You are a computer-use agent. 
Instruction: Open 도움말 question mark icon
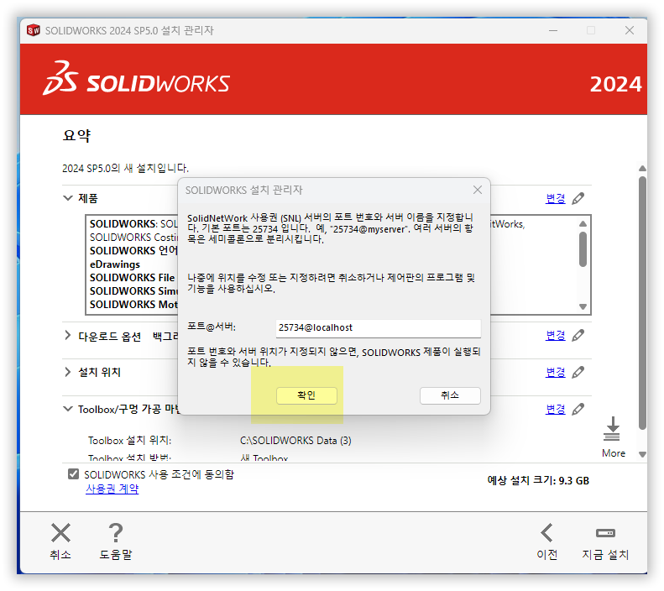pyautogui.click(x=116, y=533)
